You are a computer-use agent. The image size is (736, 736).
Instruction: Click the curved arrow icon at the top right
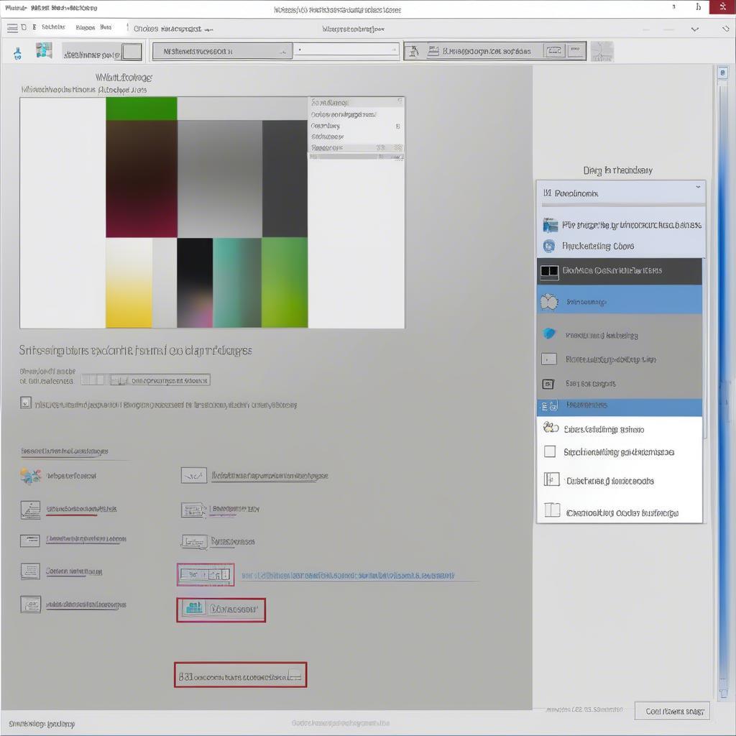724,29
